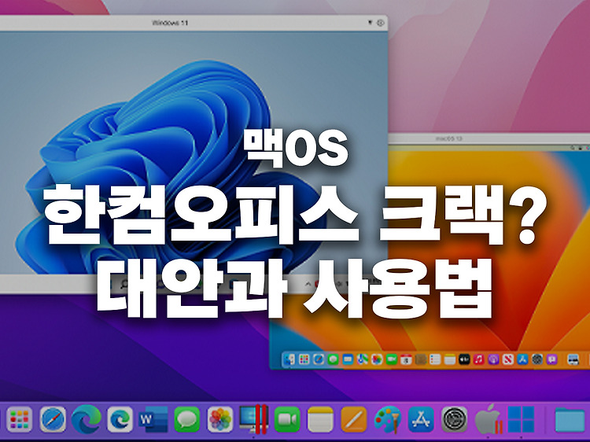Launch Safari from the main bottom dock
590x442 pixels.
tap(53, 419)
